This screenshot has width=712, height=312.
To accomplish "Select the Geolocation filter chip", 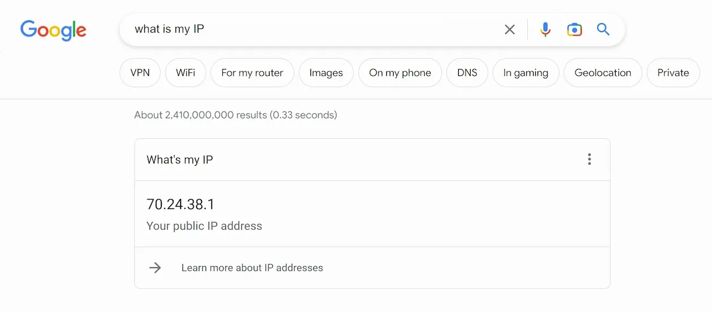I will (603, 72).
